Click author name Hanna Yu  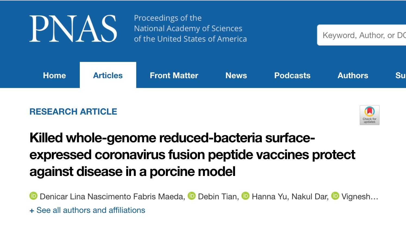pos(270,196)
